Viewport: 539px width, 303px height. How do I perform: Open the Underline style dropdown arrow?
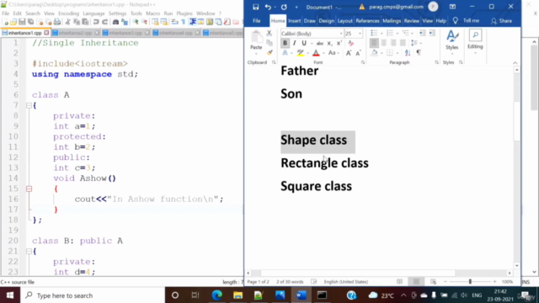[312, 43]
